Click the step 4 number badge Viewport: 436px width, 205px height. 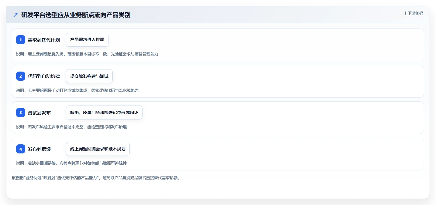(21, 149)
